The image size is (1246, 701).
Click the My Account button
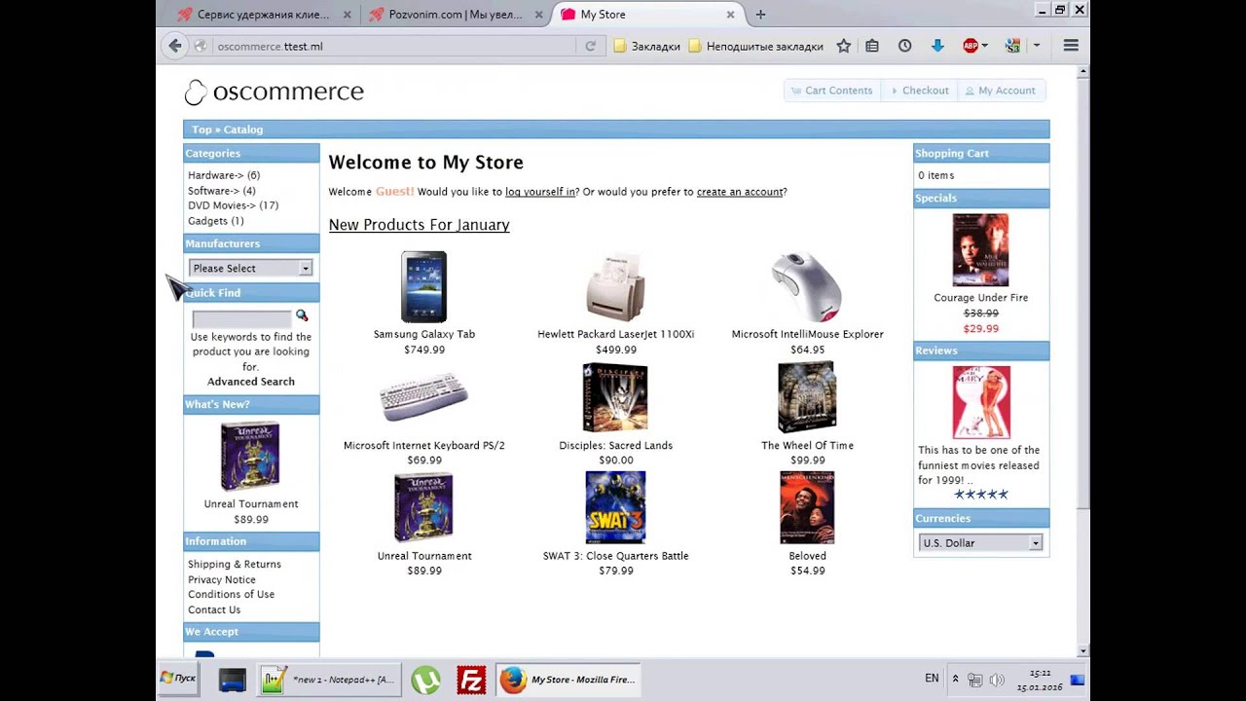(x=1001, y=91)
